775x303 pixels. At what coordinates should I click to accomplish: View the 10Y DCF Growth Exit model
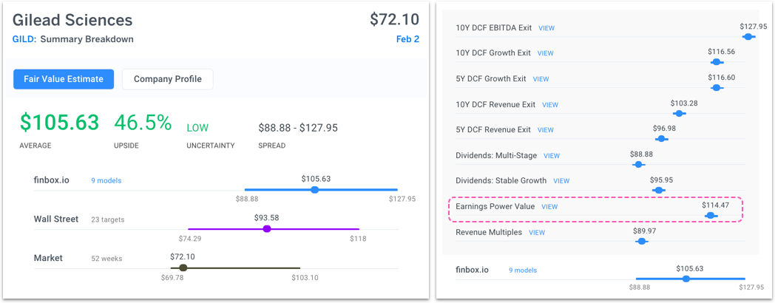click(545, 53)
